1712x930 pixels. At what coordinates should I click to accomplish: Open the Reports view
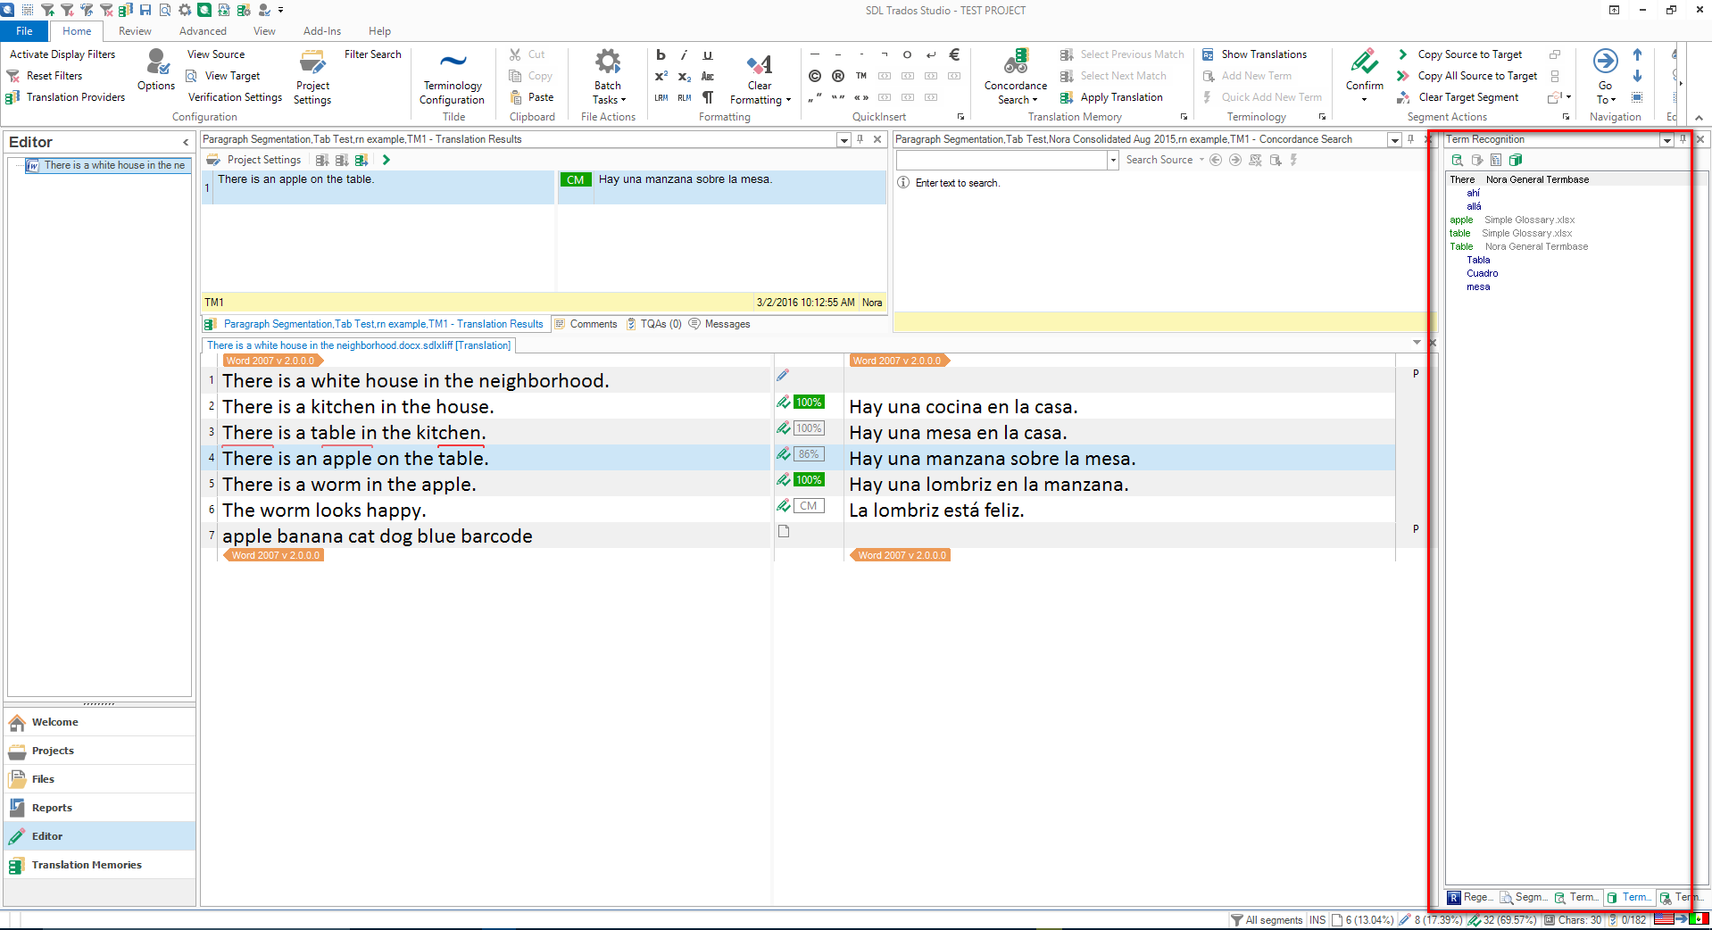(99, 808)
